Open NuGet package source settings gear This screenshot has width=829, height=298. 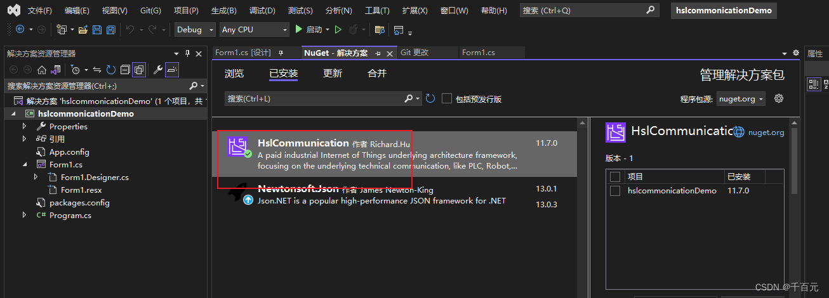779,98
